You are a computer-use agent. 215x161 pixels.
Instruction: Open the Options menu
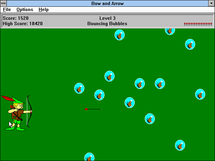click(x=25, y=10)
